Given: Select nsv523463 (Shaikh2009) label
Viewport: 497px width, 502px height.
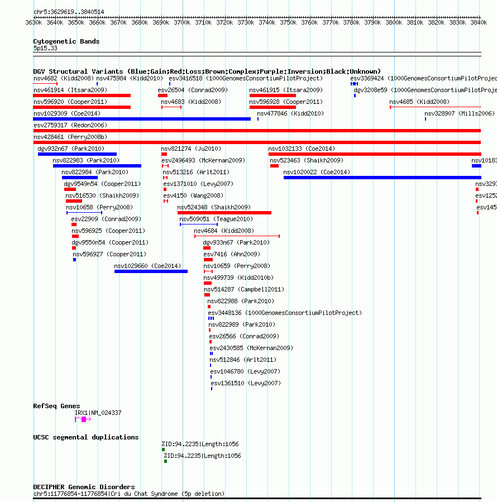Looking at the screenshot, I should pyautogui.click(x=306, y=160).
